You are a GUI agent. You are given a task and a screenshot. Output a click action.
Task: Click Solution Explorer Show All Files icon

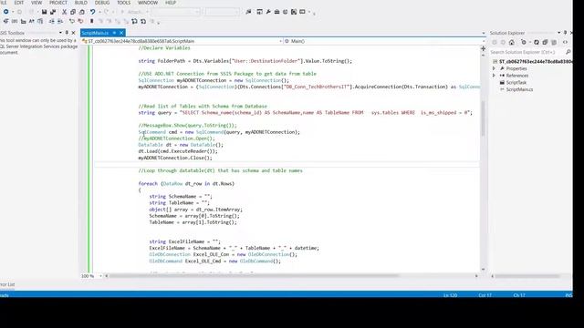[x=554, y=43]
